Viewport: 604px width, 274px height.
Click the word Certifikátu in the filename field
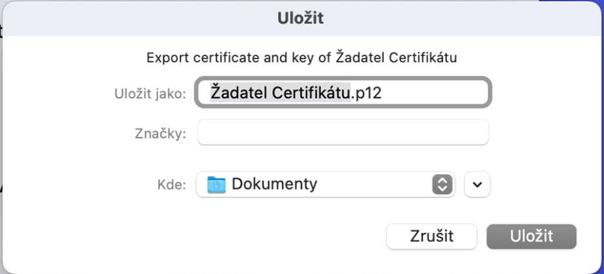(x=311, y=93)
